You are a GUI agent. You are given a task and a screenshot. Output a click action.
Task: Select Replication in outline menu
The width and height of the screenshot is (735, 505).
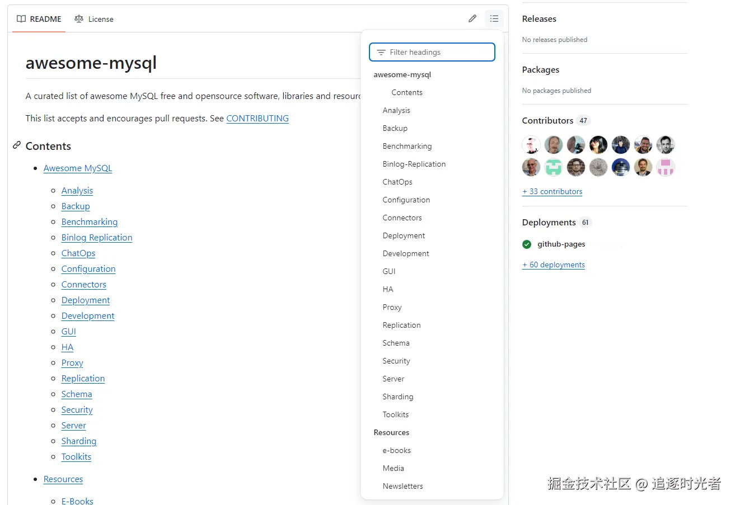[x=402, y=325]
